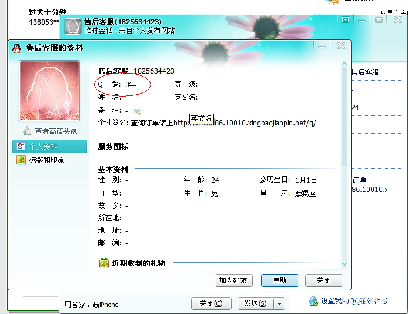Viewport: 408px width, 314px height.
Task: Click the Q龄 value 0年
Action: pyautogui.click(x=131, y=84)
